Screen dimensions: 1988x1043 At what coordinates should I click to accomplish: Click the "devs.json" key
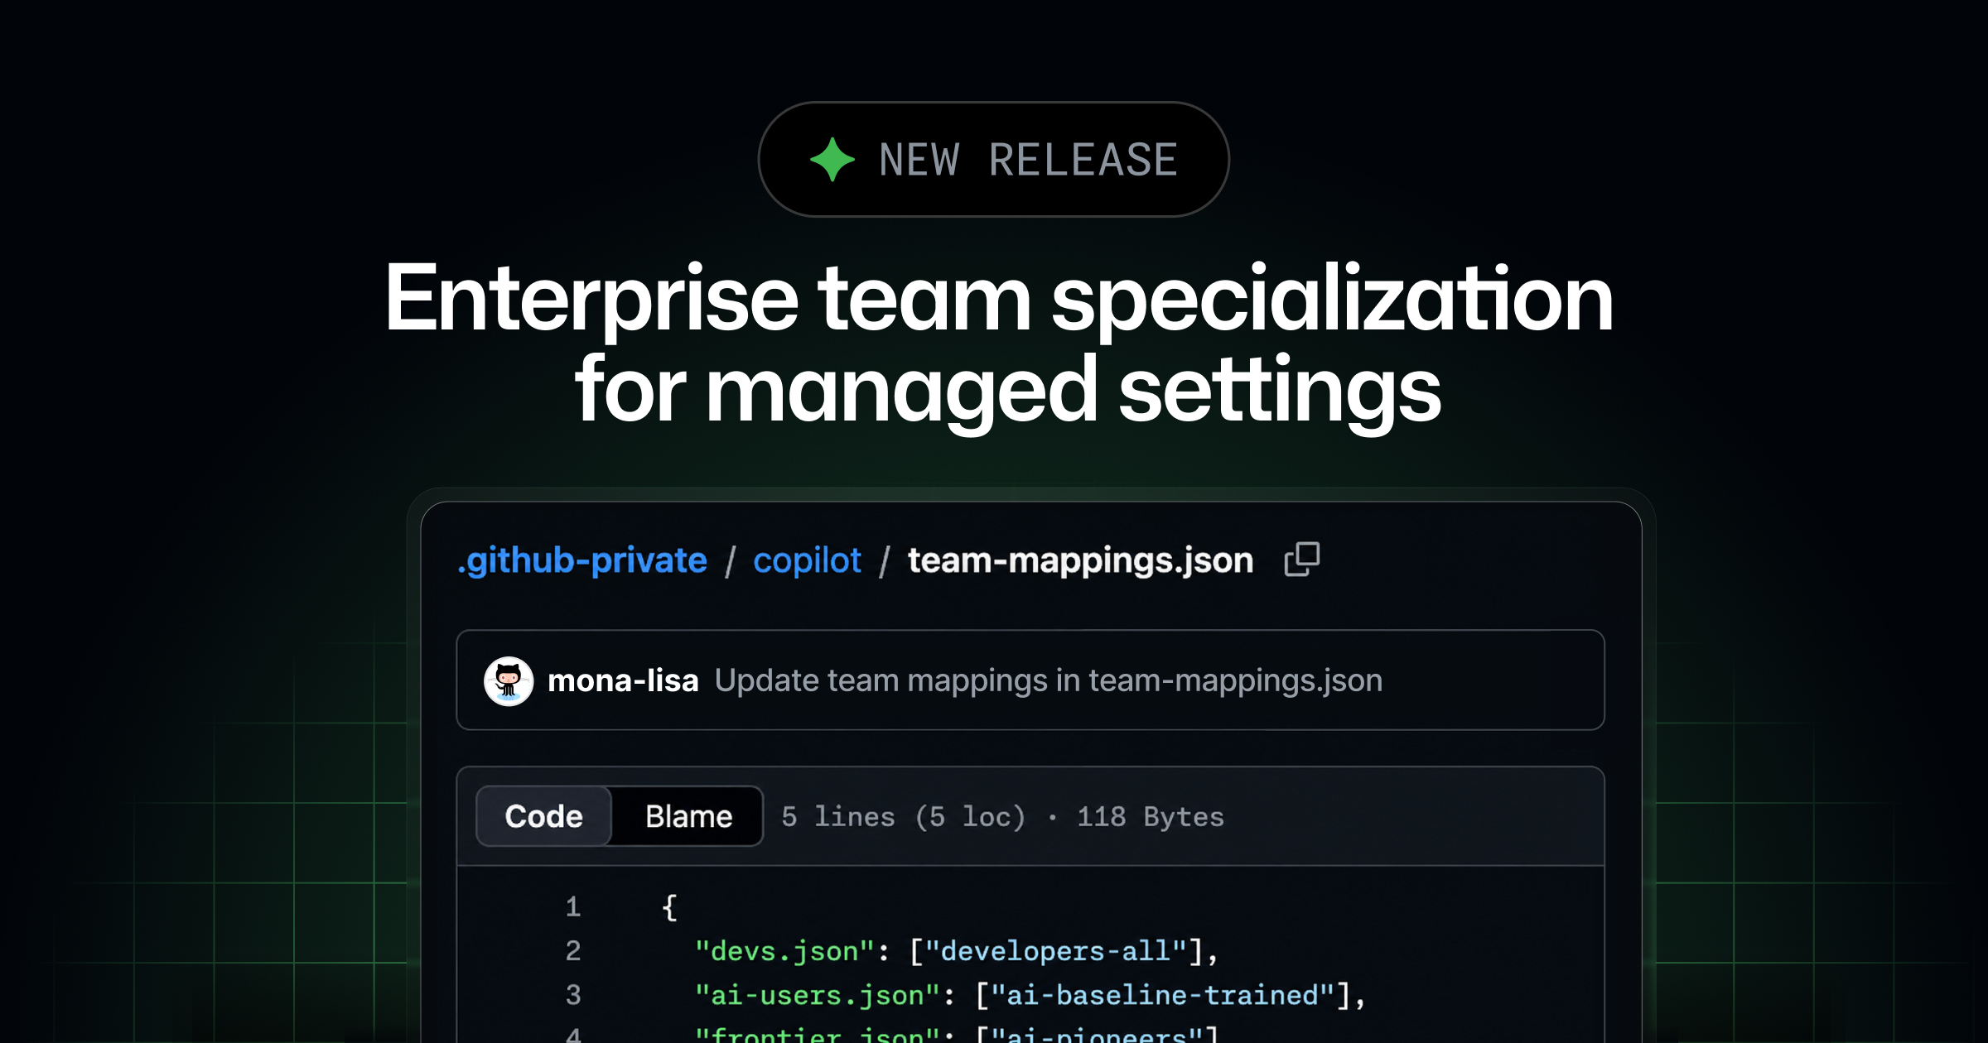tap(785, 952)
